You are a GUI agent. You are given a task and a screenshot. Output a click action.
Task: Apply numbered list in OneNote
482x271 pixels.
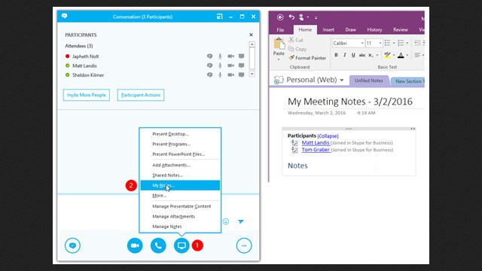click(x=401, y=43)
